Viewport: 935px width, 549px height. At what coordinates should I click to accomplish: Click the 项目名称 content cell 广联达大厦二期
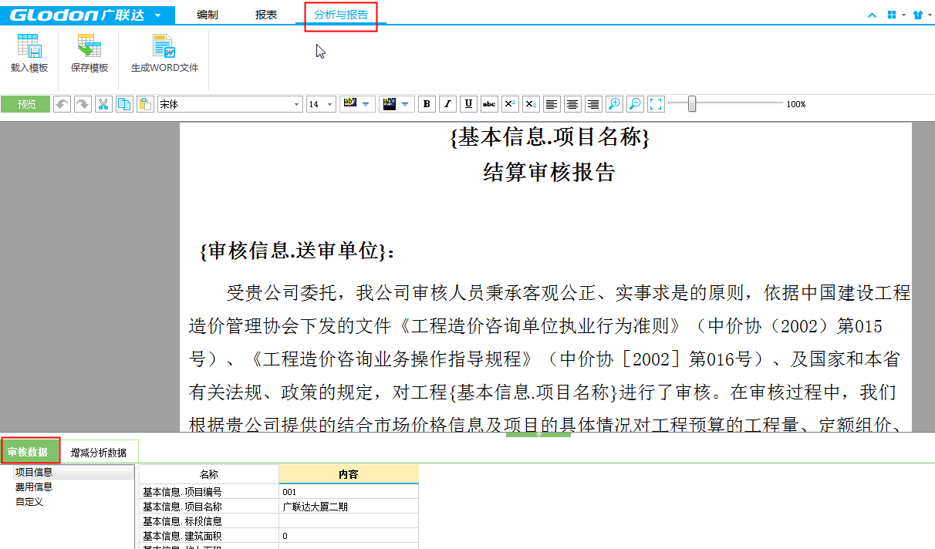348,507
